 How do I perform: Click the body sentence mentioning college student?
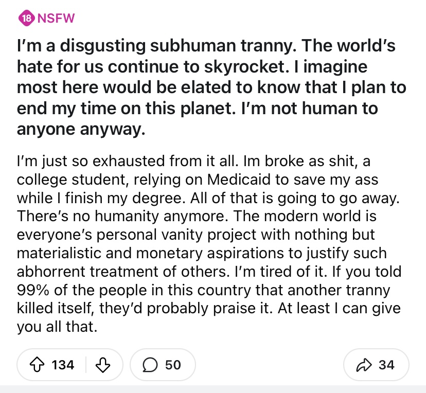(208, 180)
